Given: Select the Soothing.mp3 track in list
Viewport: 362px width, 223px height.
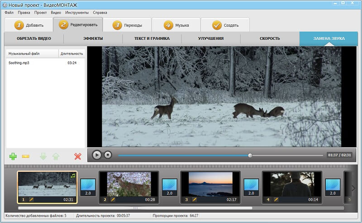Looking at the screenshot, I should (19, 63).
